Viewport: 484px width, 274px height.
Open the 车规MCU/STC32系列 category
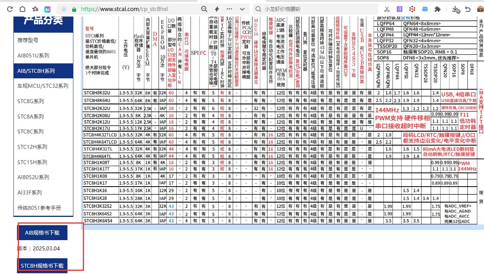pyautogui.click(x=43, y=86)
